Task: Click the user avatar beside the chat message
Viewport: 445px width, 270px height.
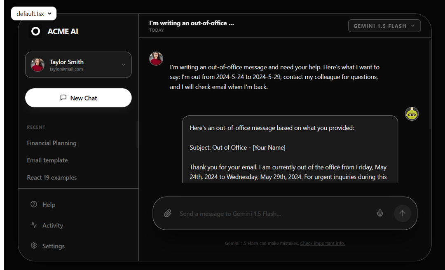Action: pos(156,59)
